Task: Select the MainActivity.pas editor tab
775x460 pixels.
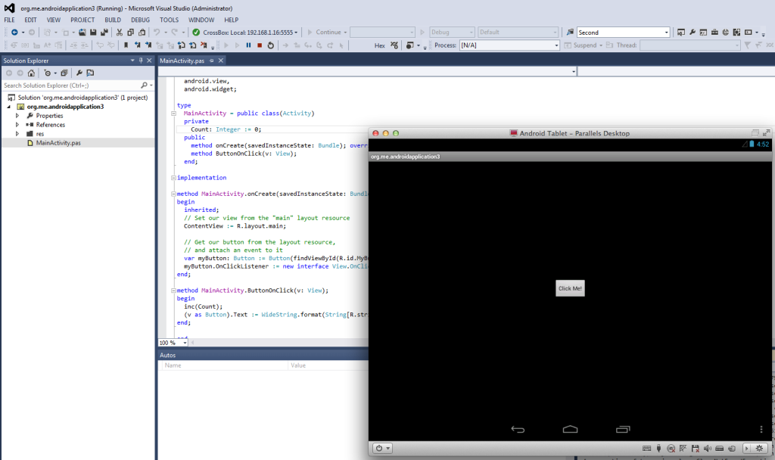Action: point(182,61)
